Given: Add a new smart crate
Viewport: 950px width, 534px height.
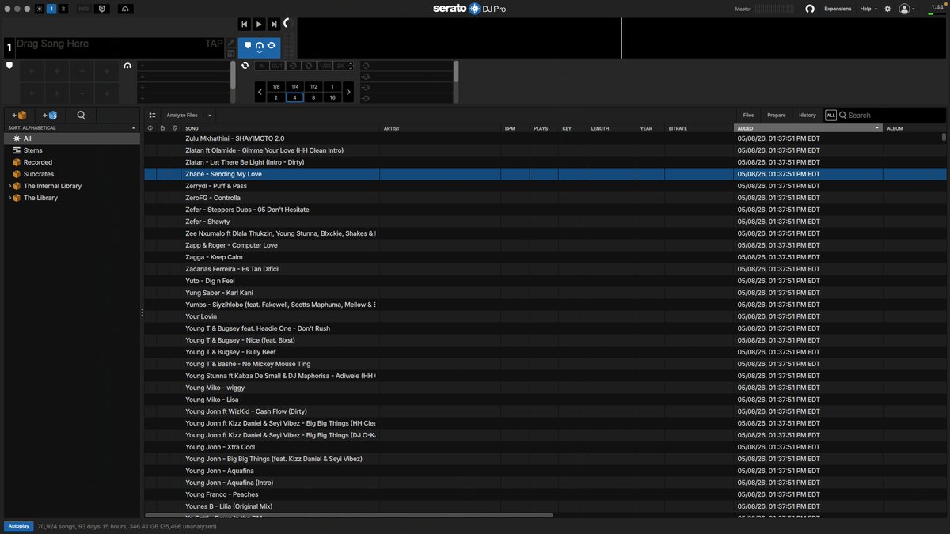Looking at the screenshot, I should [50, 115].
